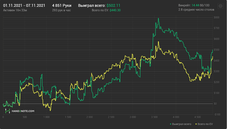Click the $0 y-axis label
Screen dimensions: 227x129
[x=215, y=104]
